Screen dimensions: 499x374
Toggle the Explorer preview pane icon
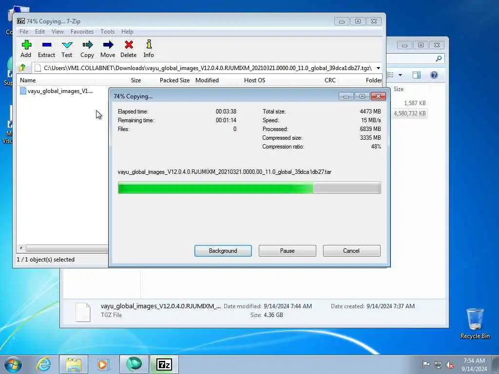point(416,75)
